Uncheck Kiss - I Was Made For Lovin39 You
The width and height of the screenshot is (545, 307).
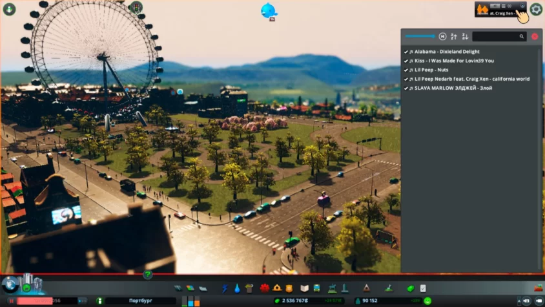click(406, 61)
